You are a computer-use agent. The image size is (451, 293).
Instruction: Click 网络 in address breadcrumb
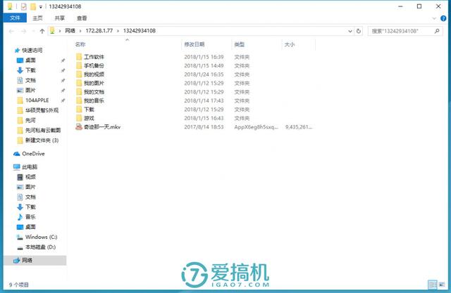coord(70,31)
